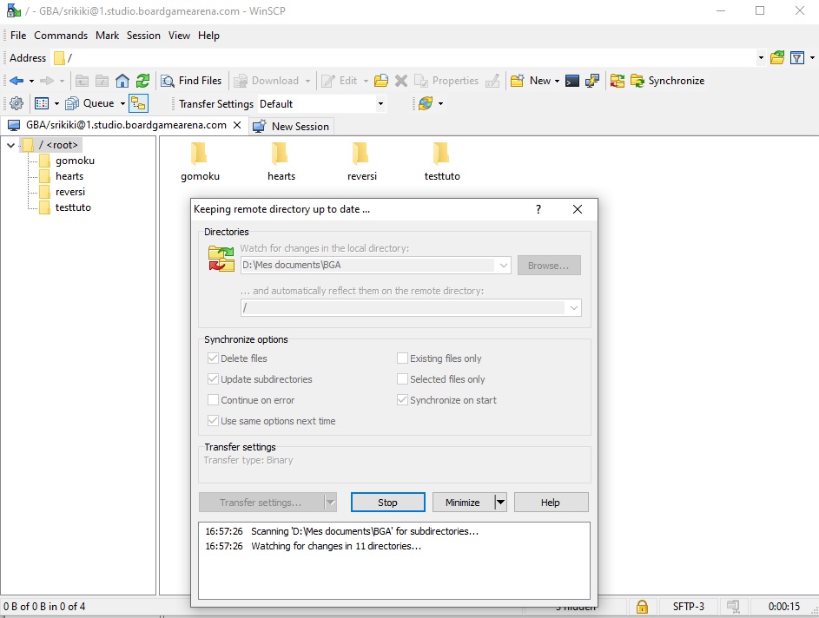819x618 pixels.
Task: Click the grey X delete icon
Action: point(401,81)
